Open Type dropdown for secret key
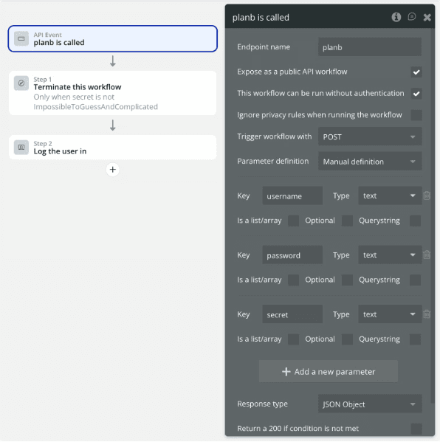Viewport: 440px width, 442px height. coord(390,314)
